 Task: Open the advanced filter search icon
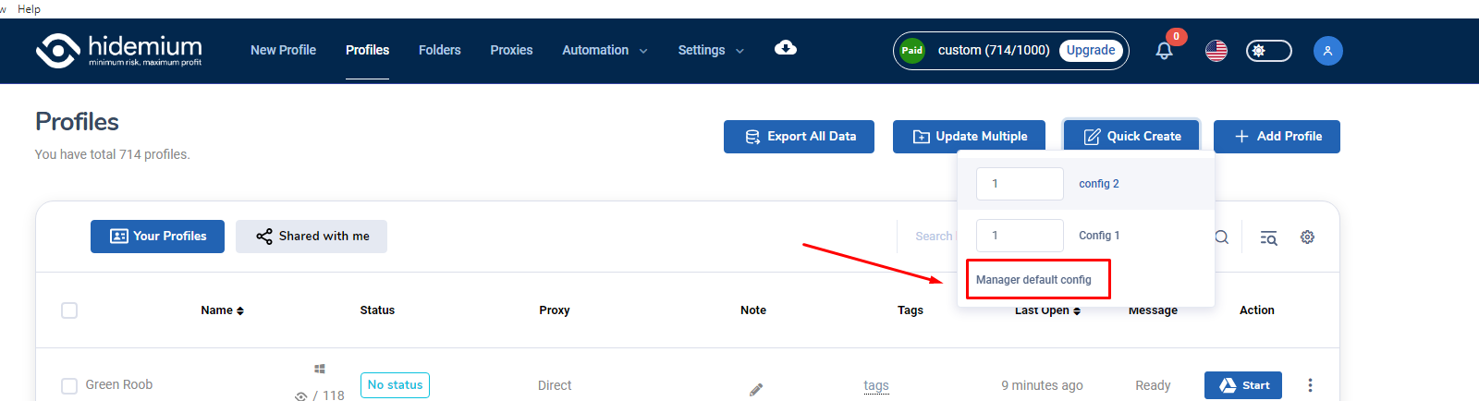(x=1268, y=237)
